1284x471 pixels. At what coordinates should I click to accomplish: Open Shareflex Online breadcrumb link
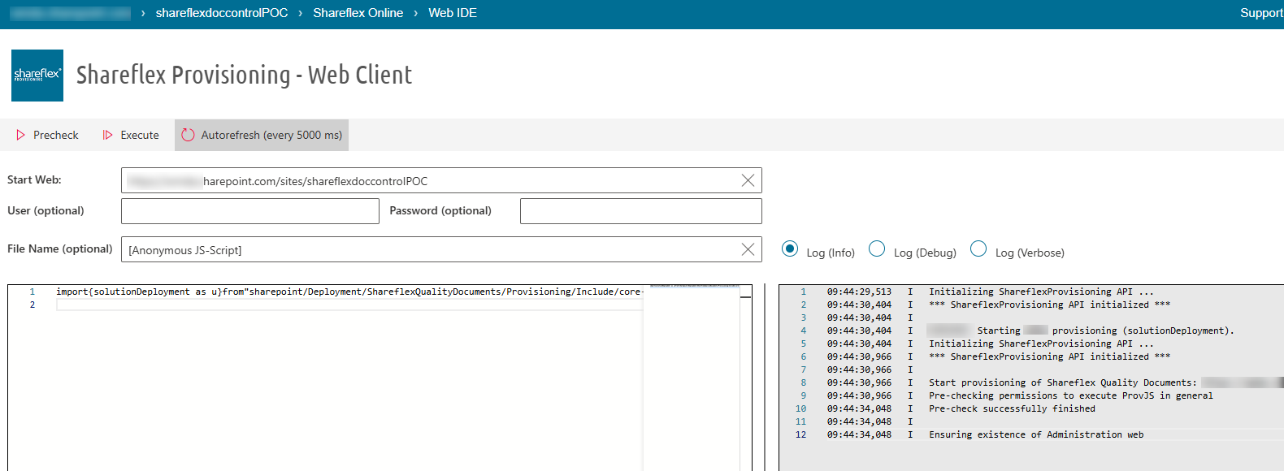[358, 13]
